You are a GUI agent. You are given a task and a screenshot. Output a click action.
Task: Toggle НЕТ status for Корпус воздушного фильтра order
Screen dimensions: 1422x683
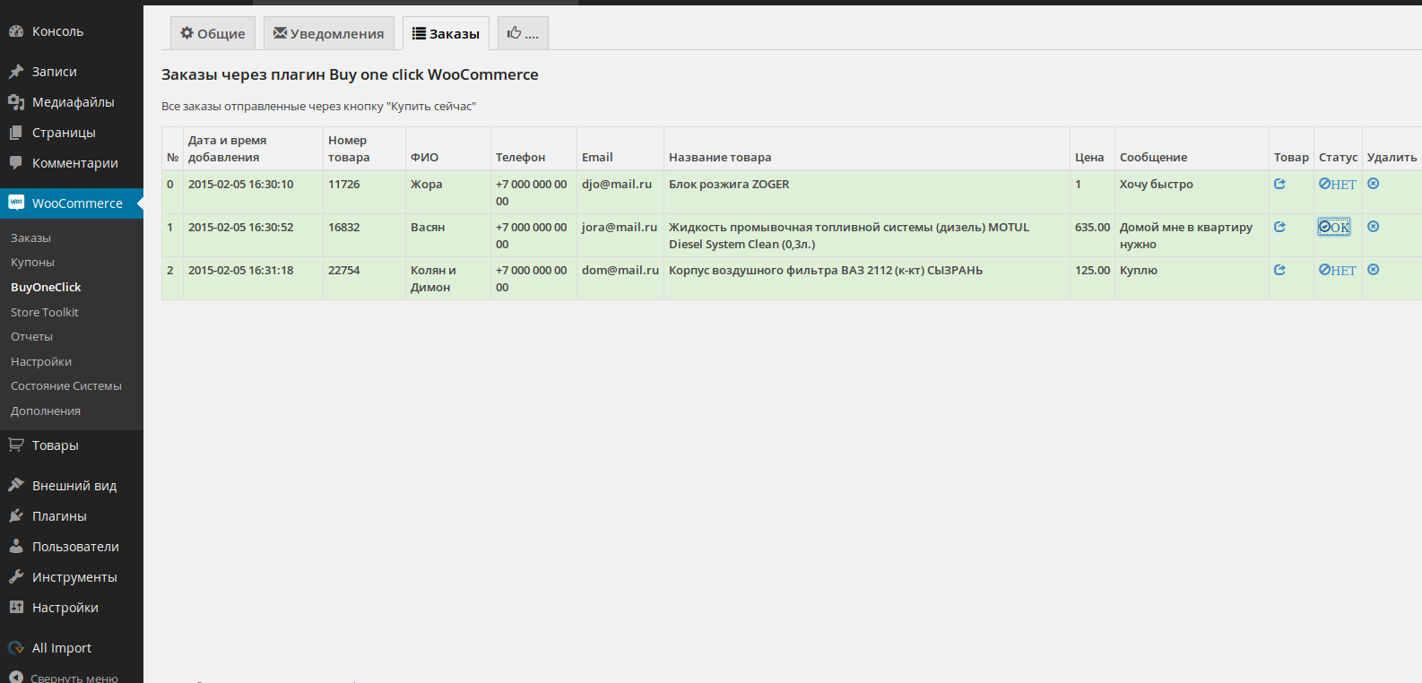click(x=1337, y=270)
